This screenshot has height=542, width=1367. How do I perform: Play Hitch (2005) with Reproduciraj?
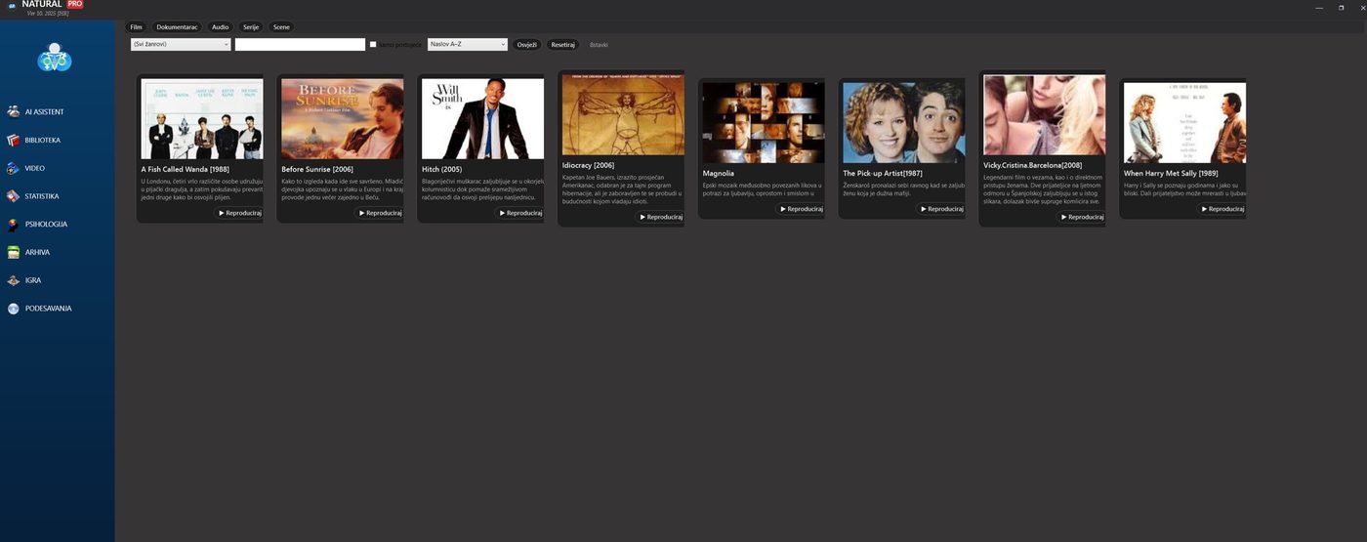point(519,213)
